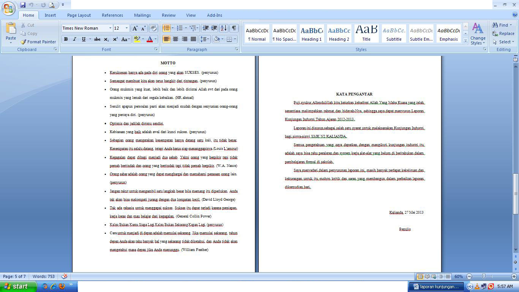Open Paragraph dialog launcher
Viewport: 519px width, 292px height.
tap(237, 49)
